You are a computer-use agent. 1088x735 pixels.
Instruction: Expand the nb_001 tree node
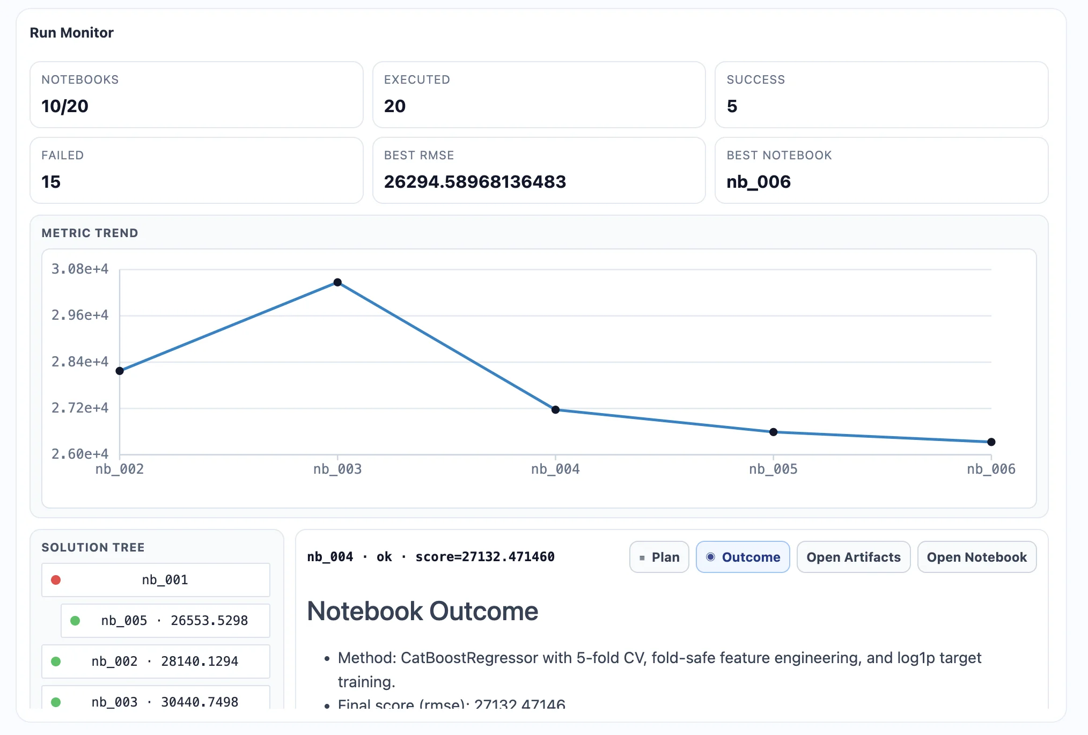pos(155,580)
